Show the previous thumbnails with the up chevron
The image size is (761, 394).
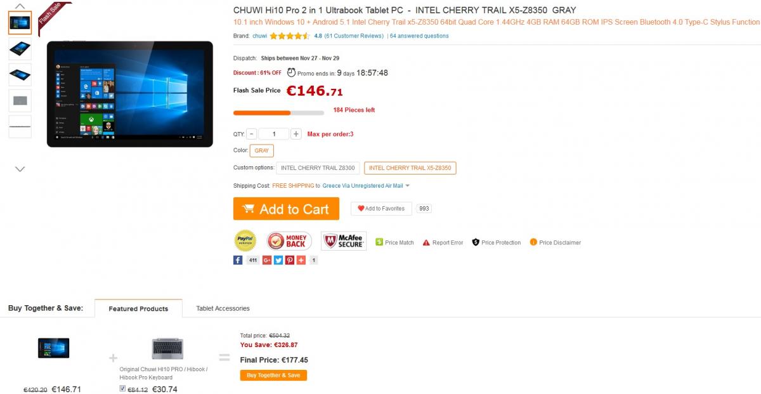(x=20, y=6)
